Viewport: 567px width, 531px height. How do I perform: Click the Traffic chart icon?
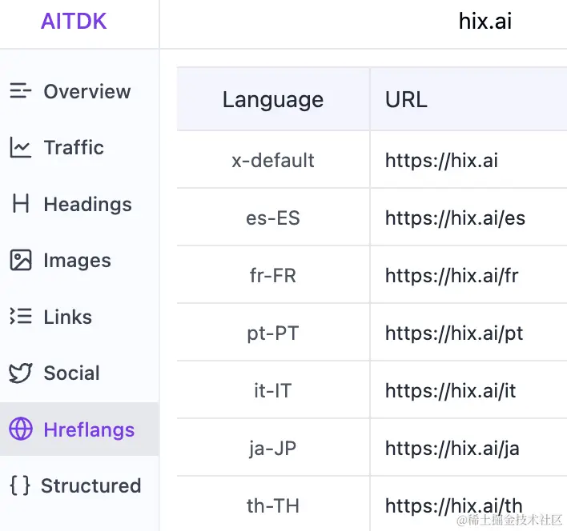(x=20, y=147)
